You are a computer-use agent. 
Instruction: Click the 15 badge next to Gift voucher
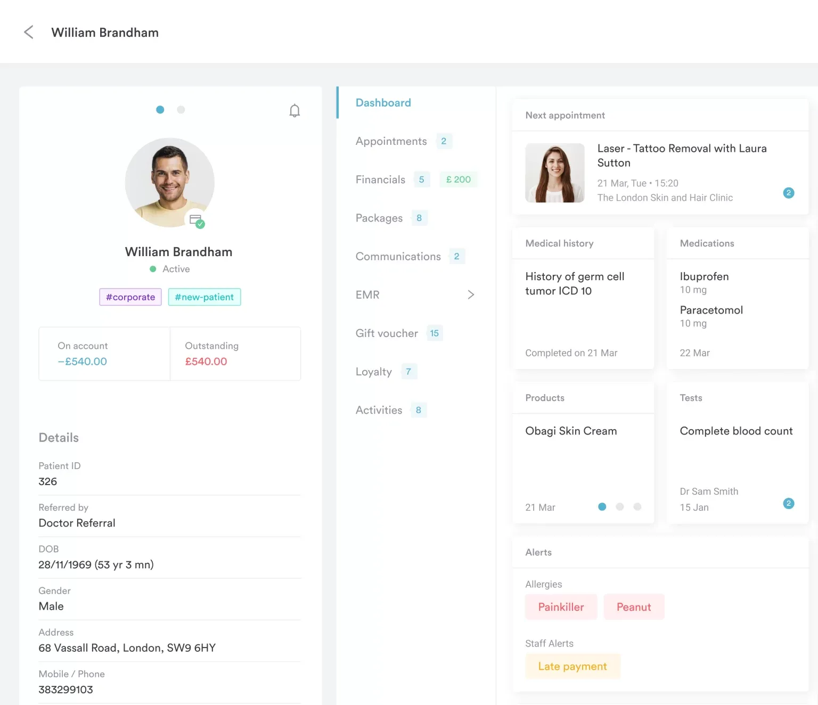tap(434, 333)
